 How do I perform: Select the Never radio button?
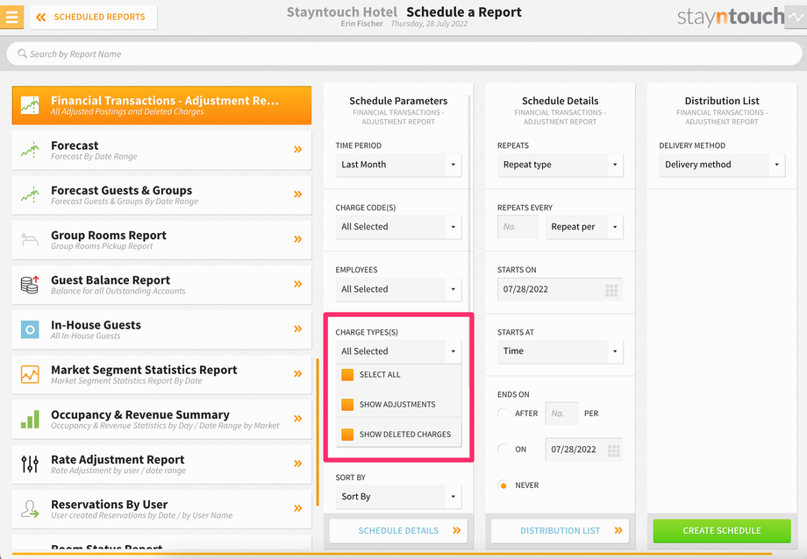point(503,485)
